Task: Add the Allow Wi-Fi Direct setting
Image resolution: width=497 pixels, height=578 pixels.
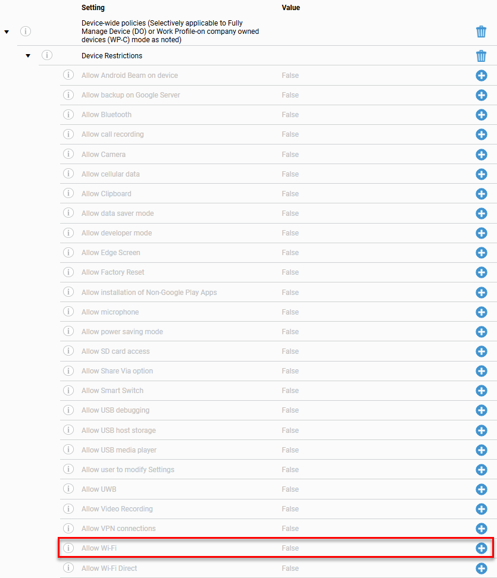Action: (x=481, y=568)
